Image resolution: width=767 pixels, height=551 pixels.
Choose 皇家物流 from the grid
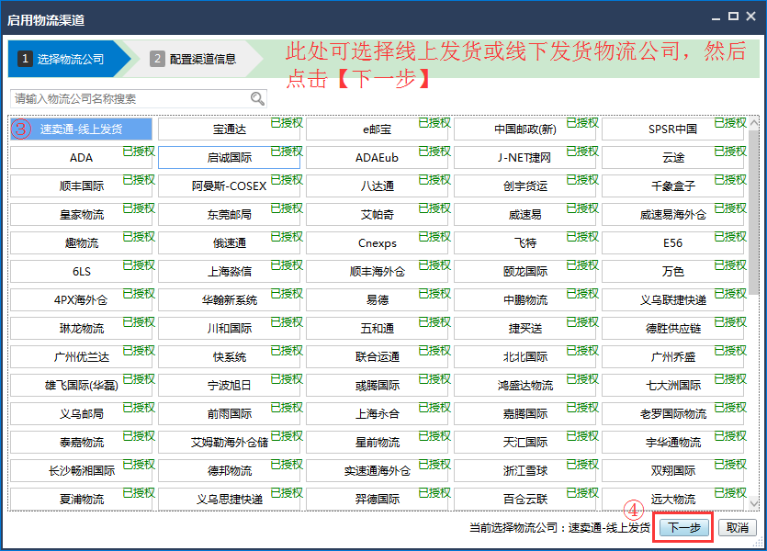81,214
